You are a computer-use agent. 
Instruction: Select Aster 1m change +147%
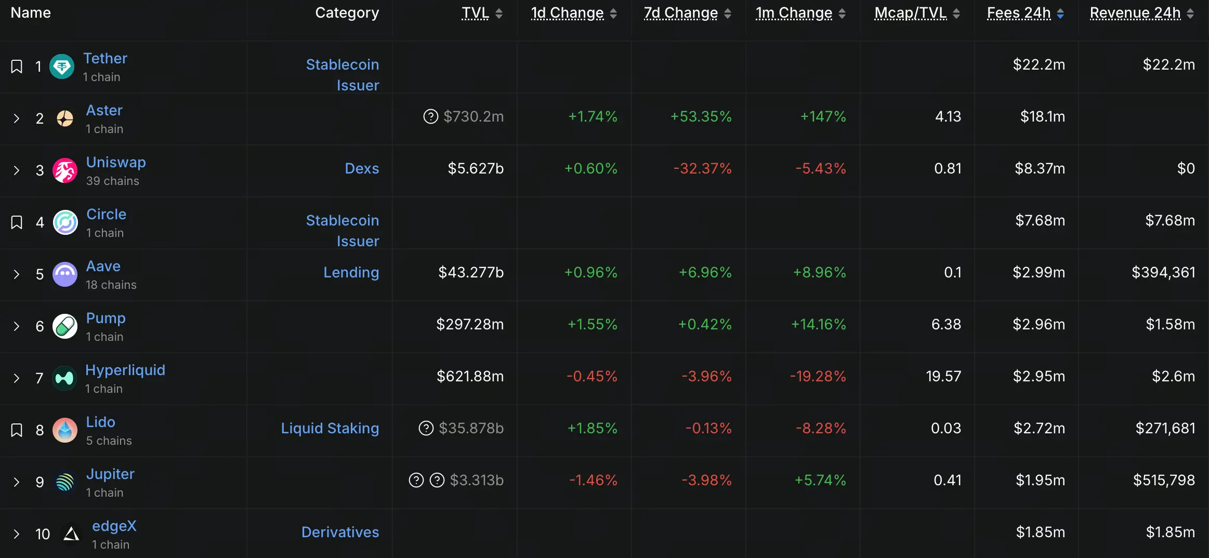[823, 116]
